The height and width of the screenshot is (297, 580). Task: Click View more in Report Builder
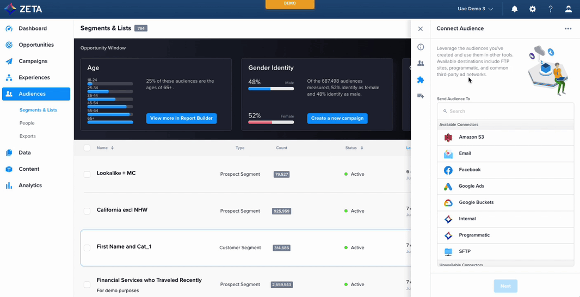click(x=181, y=118)
